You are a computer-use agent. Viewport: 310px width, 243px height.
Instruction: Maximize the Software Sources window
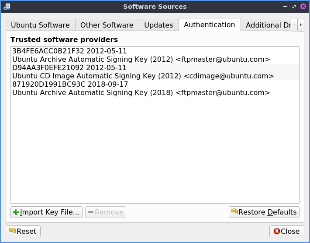pyautogui.click(x=294, y=7)
